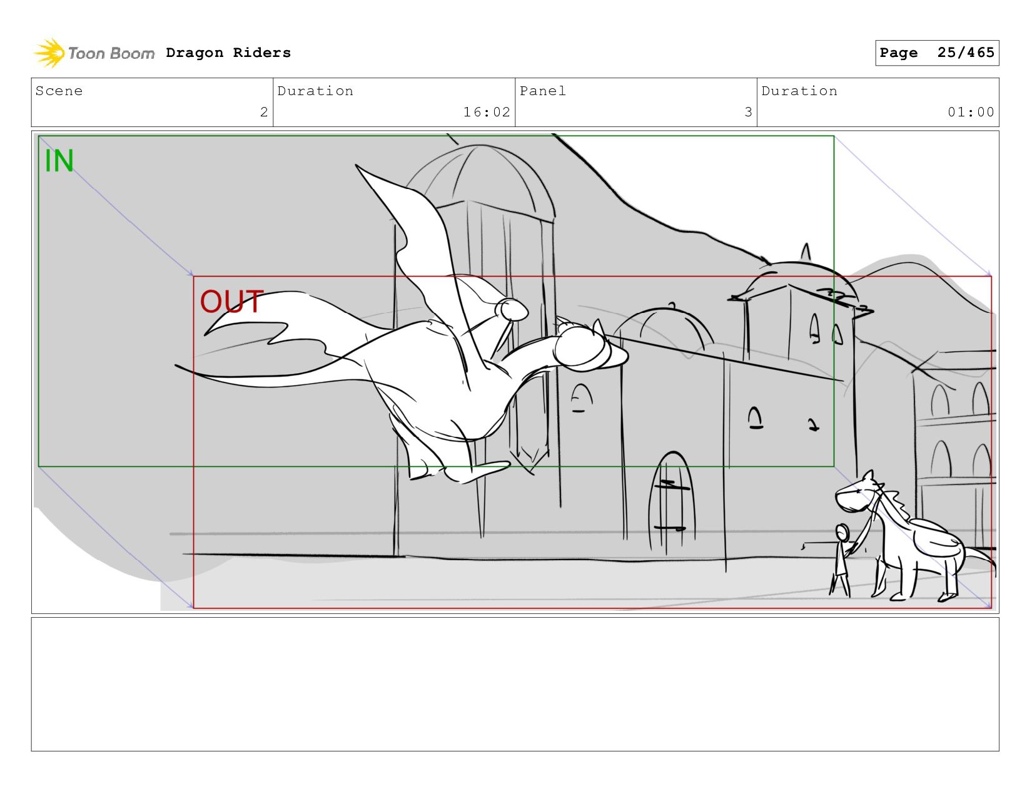Select the 'Scene' header label
The image size is (1032, 798).
pos(59,91)
